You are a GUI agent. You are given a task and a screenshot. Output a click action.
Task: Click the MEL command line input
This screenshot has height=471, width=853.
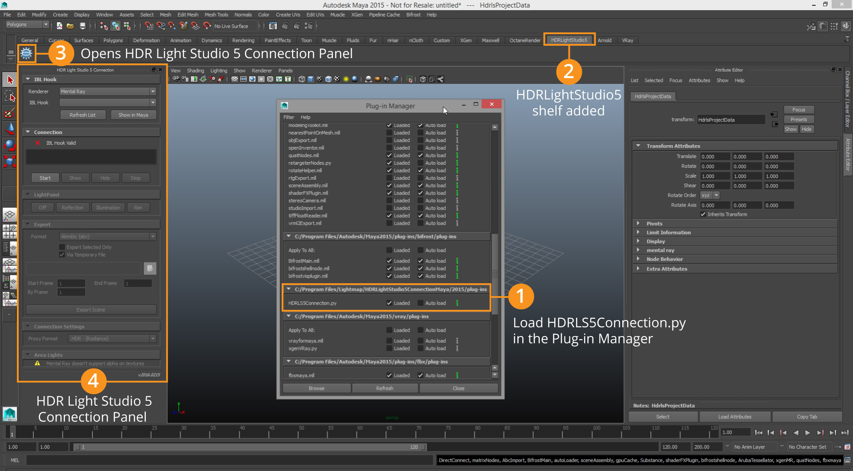(x=229, y=460)
